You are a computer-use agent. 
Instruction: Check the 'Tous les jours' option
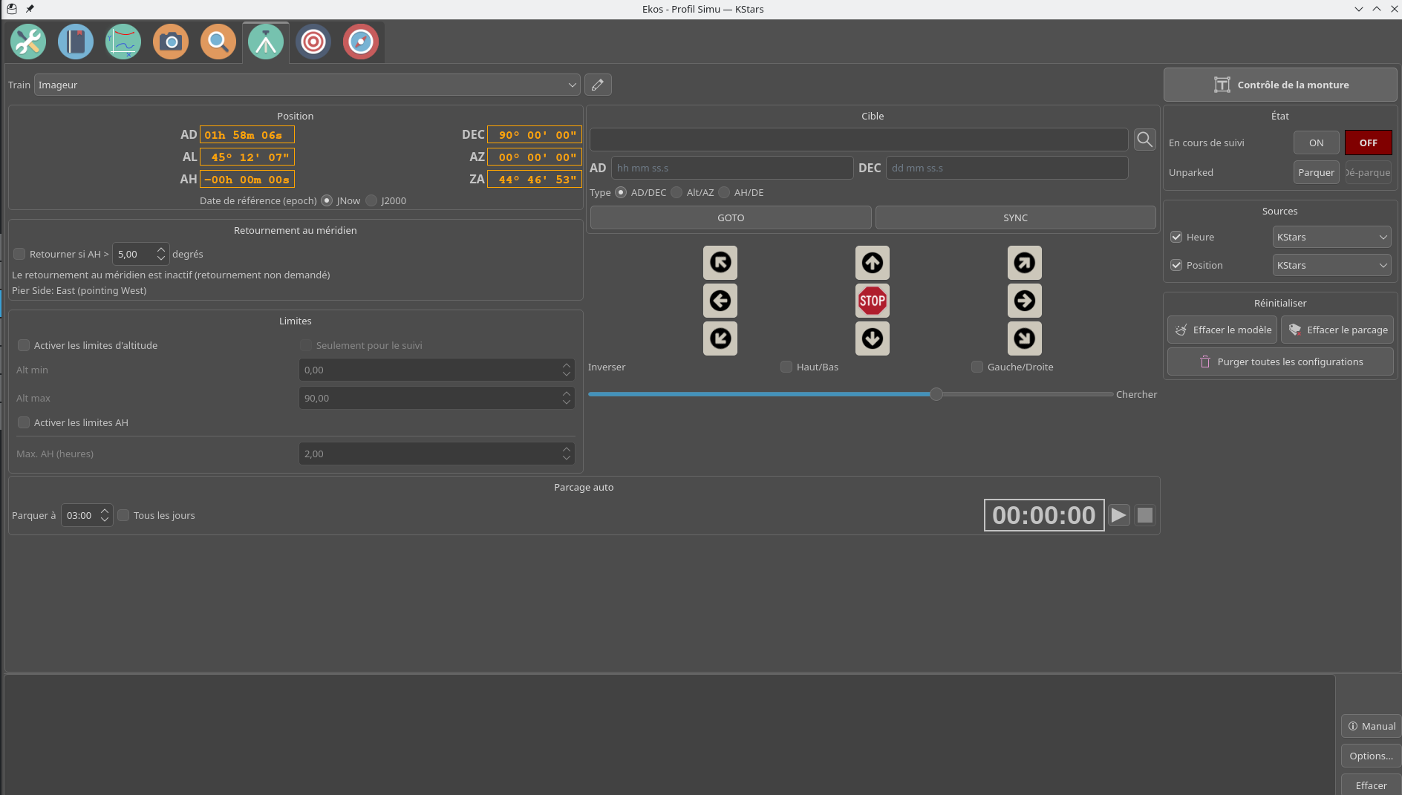(124, 515)
